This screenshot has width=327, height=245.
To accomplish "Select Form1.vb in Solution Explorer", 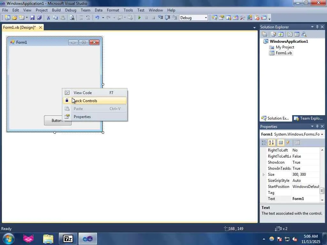I will (x=284, y=53).
